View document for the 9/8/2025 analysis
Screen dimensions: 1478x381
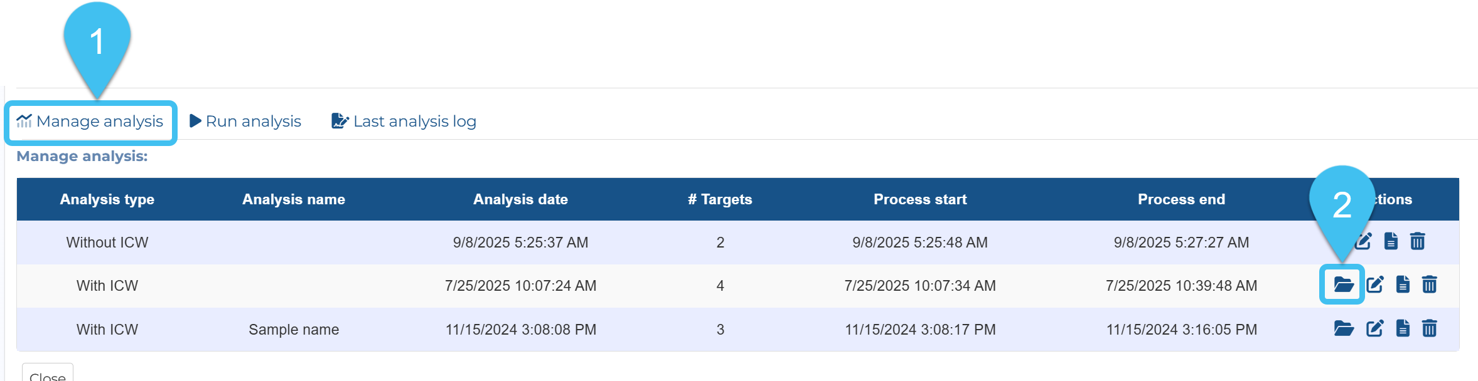[x=1391, y=241]
